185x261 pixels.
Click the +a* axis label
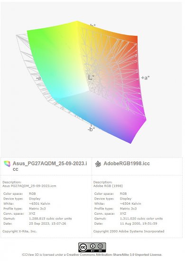145,78
